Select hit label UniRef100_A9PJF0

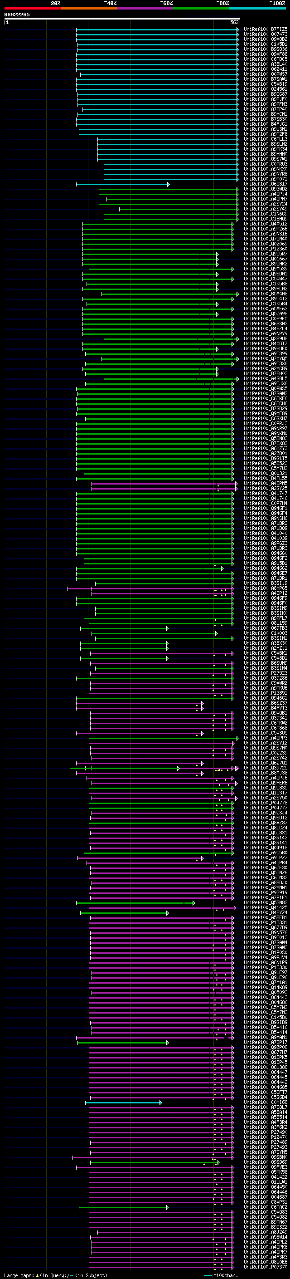266,99
